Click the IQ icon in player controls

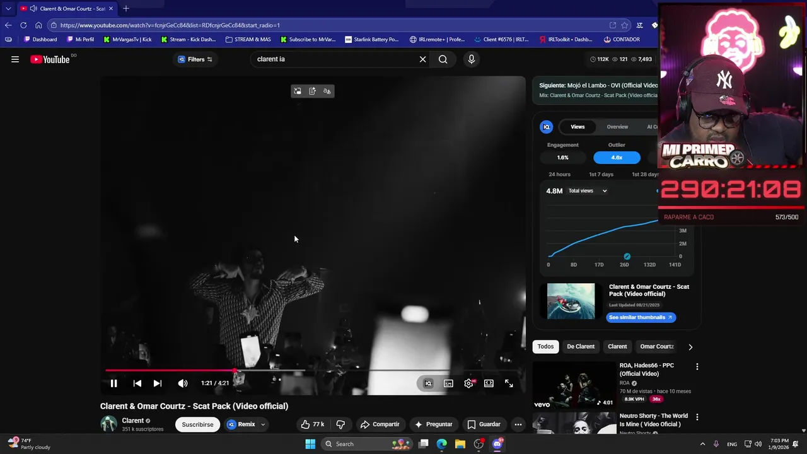click(428, 383)
